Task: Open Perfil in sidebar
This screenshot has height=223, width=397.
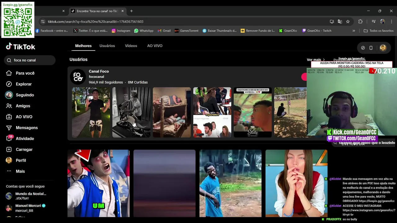Action: pyautogui.click(x=21, y=160)
